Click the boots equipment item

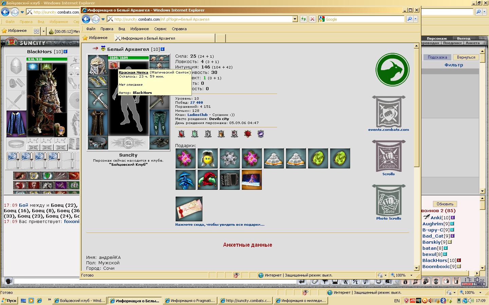[x=159, y=143]
